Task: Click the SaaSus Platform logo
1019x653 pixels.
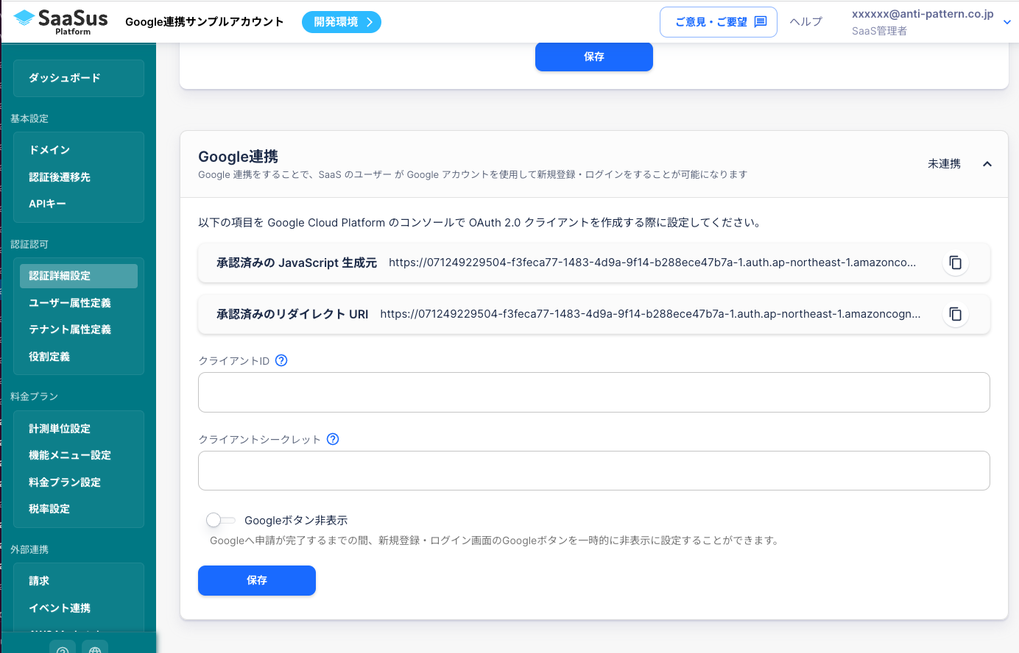Action: (x=60, y=21)
